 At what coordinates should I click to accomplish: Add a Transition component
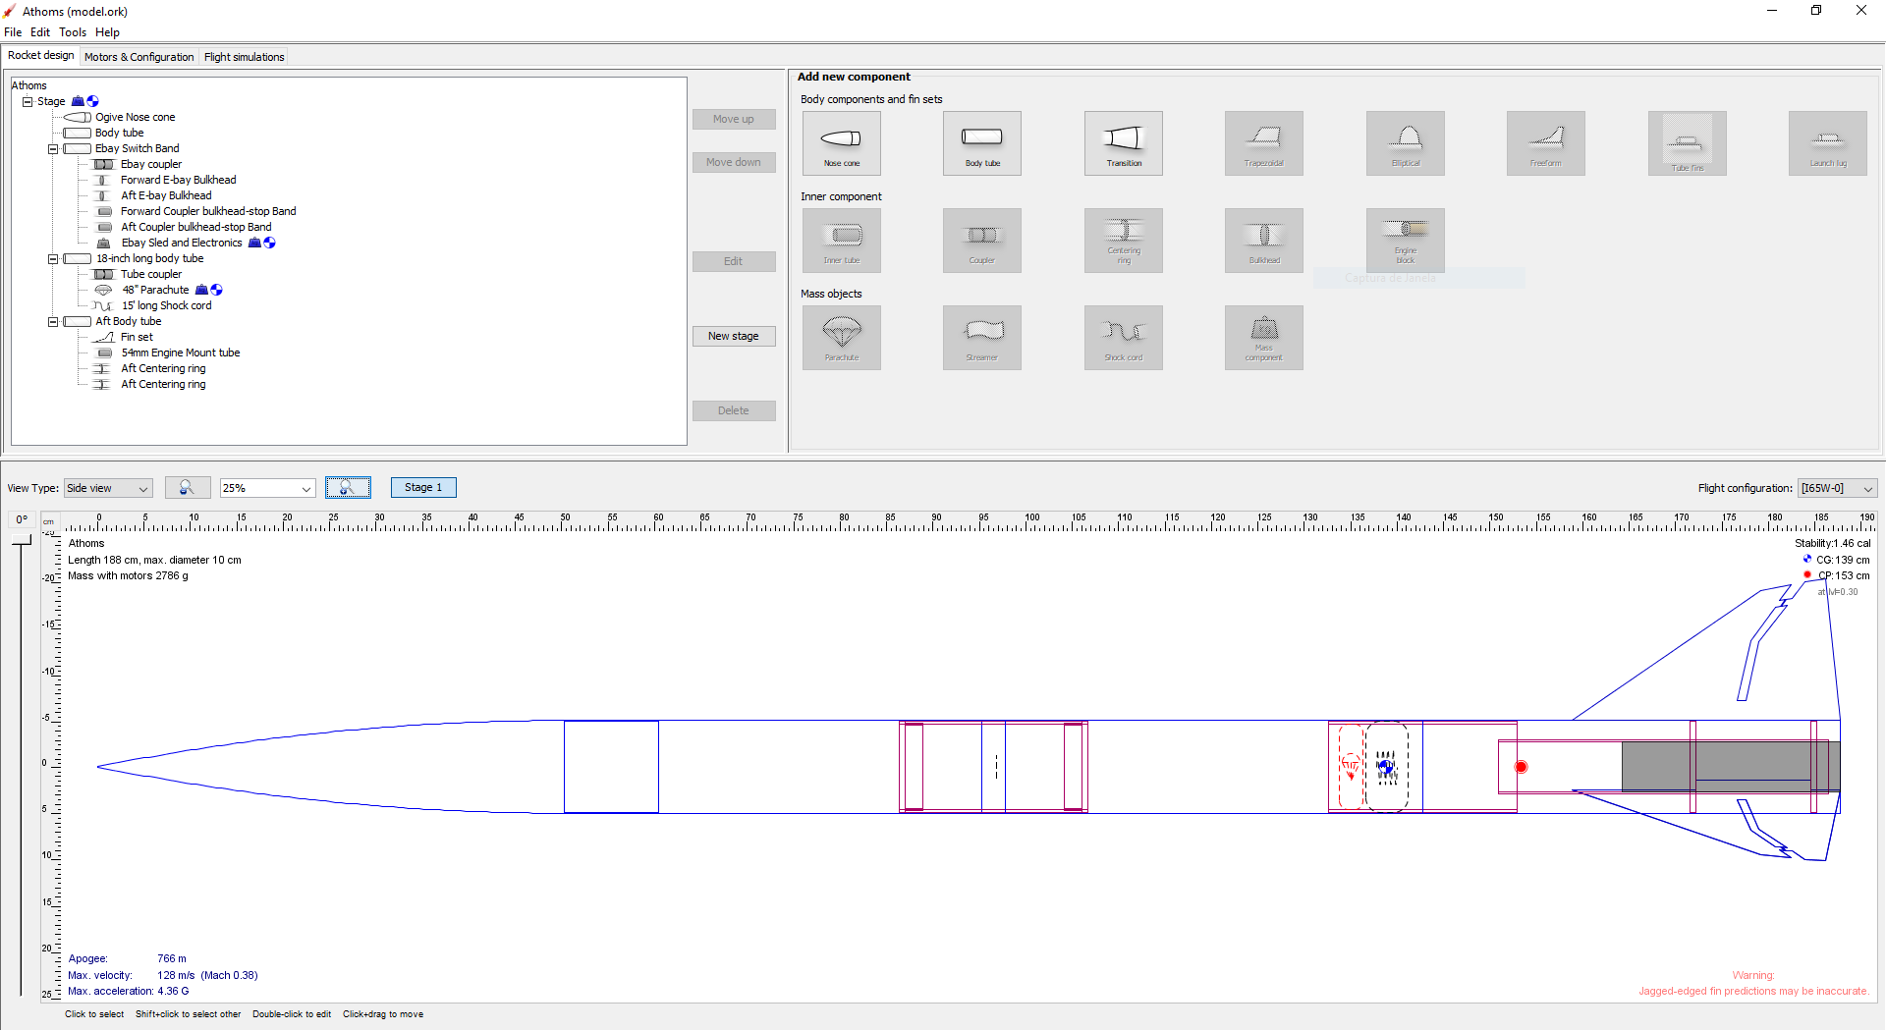[x=1123, y=143]
